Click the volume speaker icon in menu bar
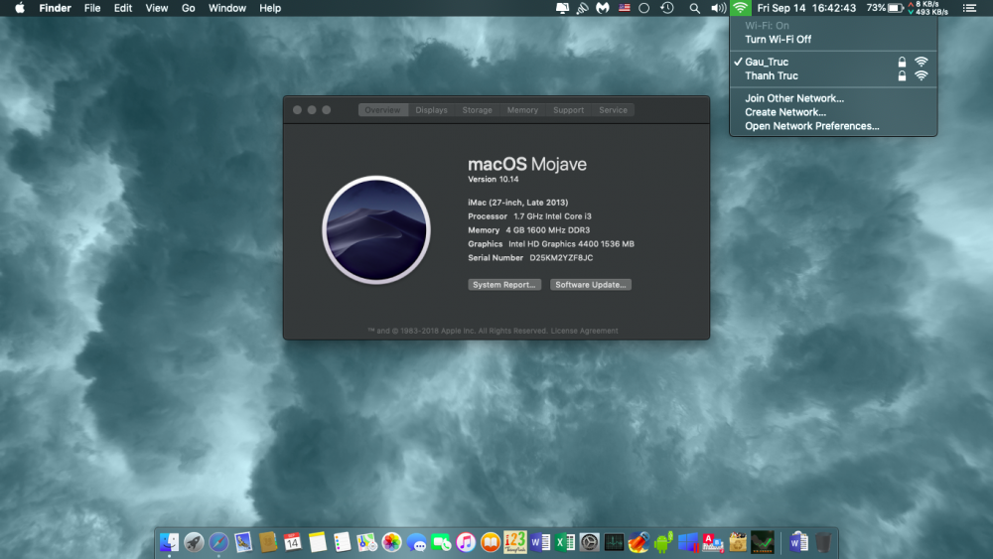993x559 pixels. coord(718,8)
